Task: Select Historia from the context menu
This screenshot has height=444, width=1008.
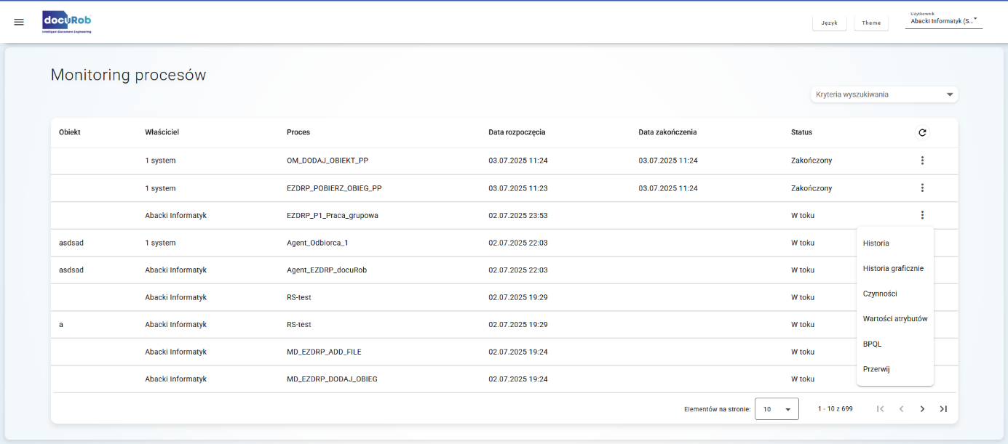Action: tap(876, 243)
